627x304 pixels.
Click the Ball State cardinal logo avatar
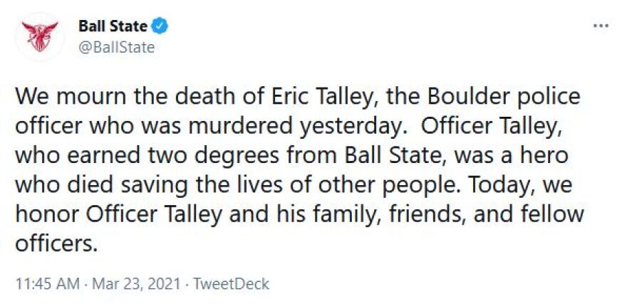(40, 36)
